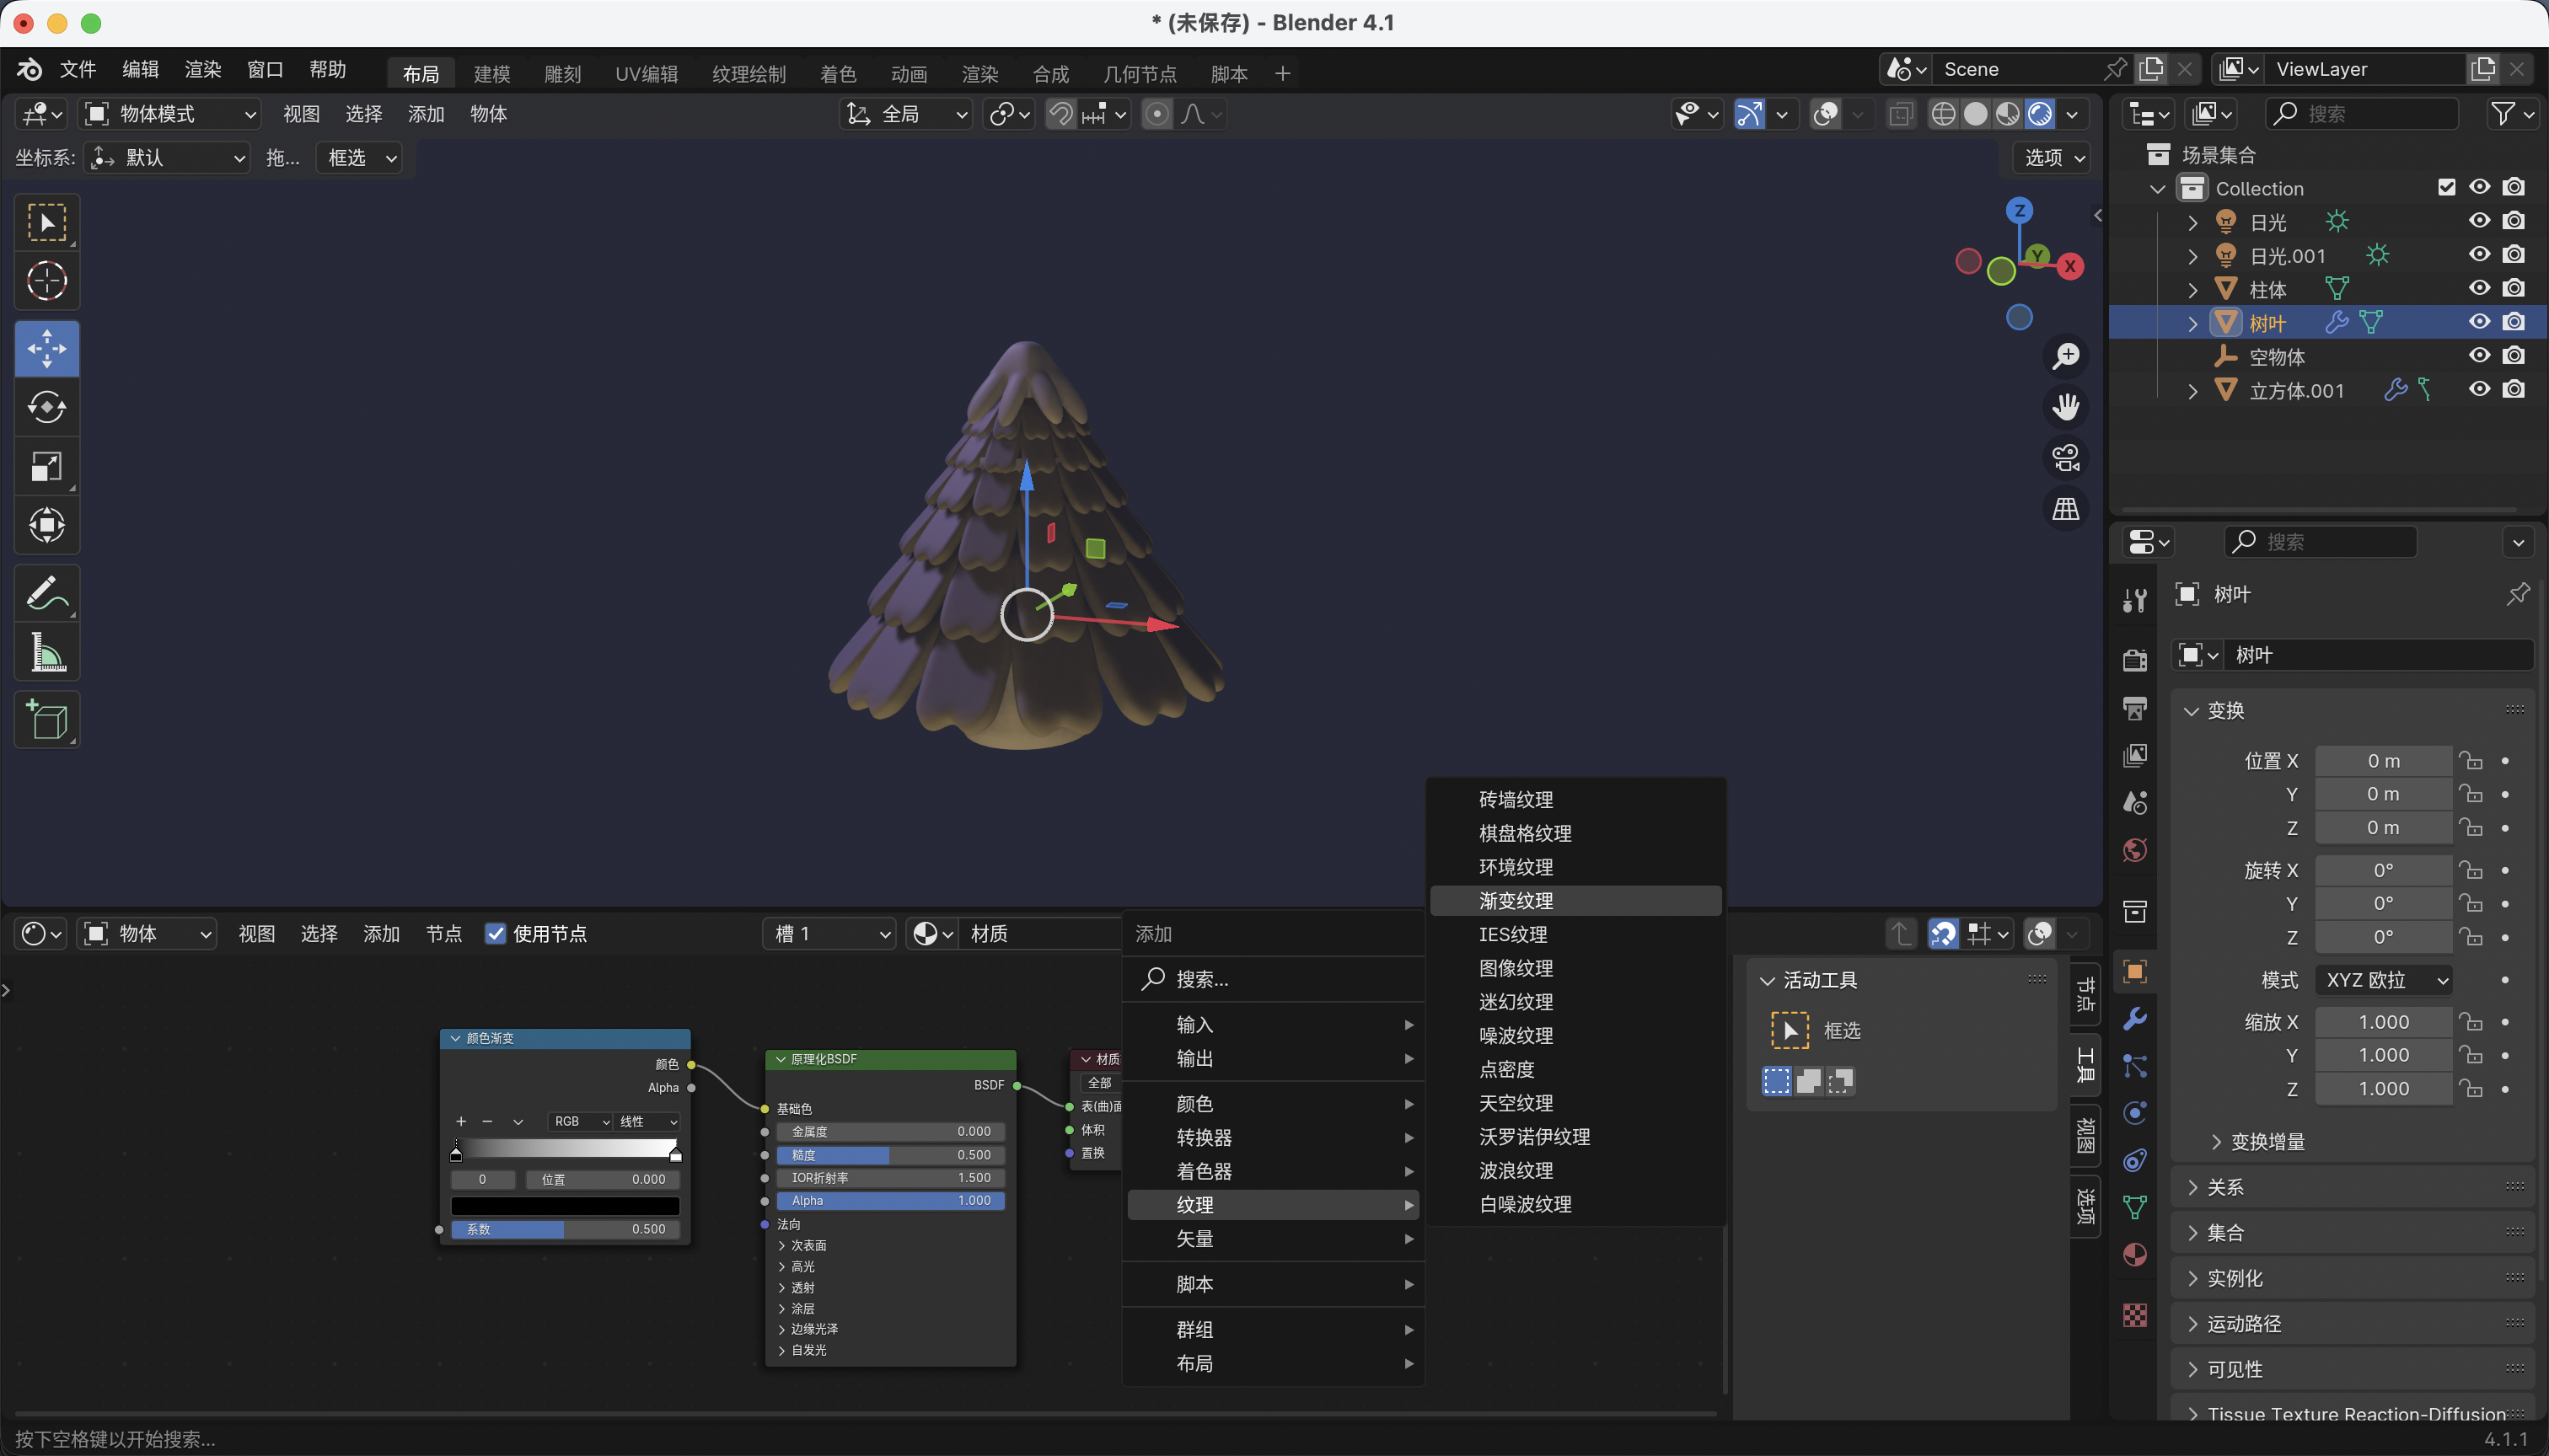Toggle camera view in viewport
The image size is (2549, 1456).
(x=2066, y=458)
